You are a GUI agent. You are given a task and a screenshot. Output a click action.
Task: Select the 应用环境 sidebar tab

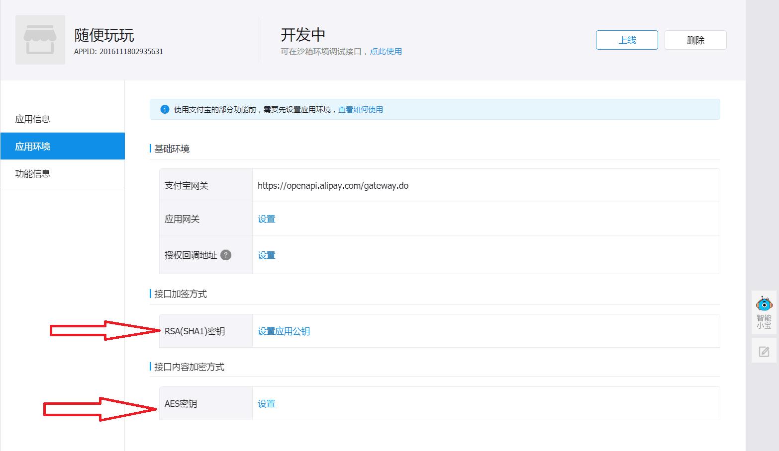pyautogui.click(x=62, y=146)
